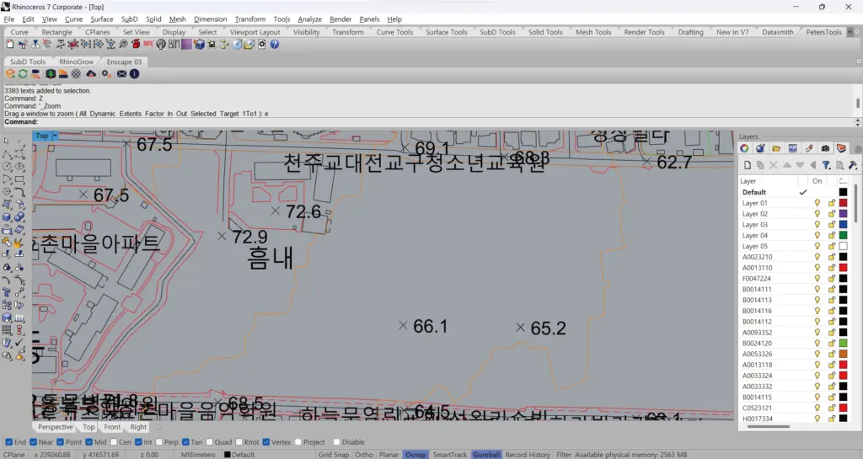
Task: Click the purple hatch pattern toolbar icon
Action: click(x=186, y=44)
